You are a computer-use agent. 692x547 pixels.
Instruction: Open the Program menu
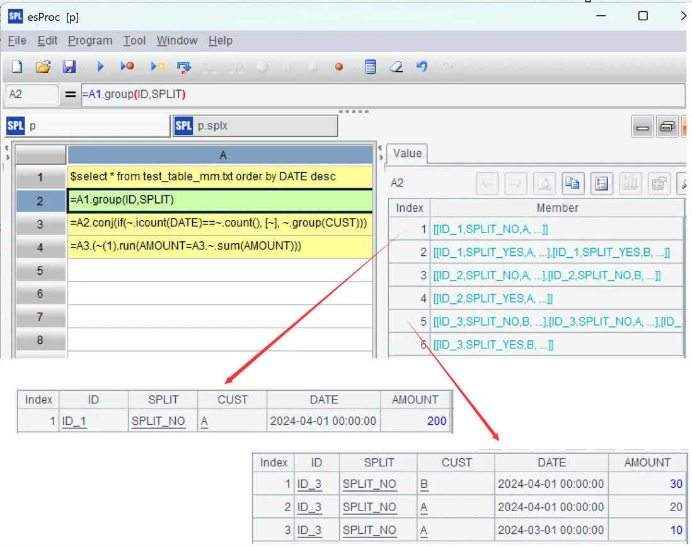[90, 40]
